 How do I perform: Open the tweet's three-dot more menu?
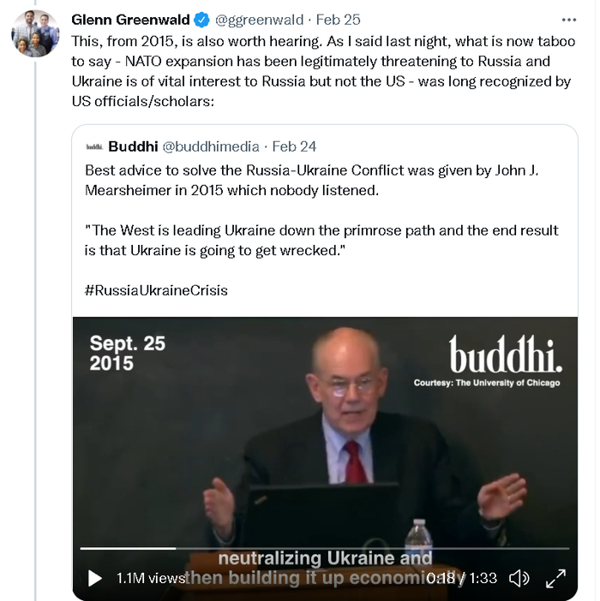tap(568, 20)
